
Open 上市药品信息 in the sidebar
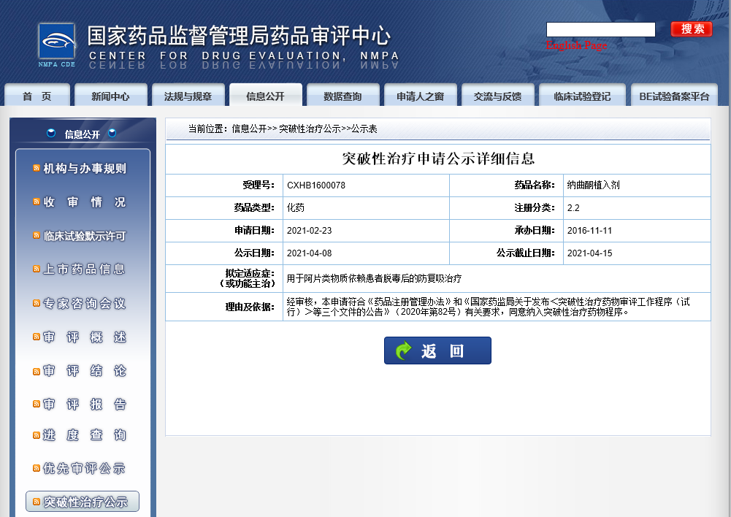(85, 269)
